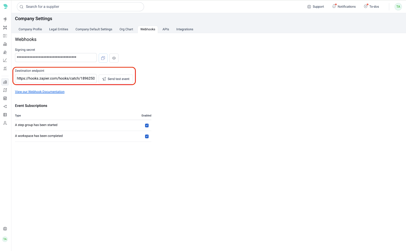The height and width of the screenshot is (251, 406).
Task: Disable "A workspace has been completed" subscription
Action: tap(147, 136)
